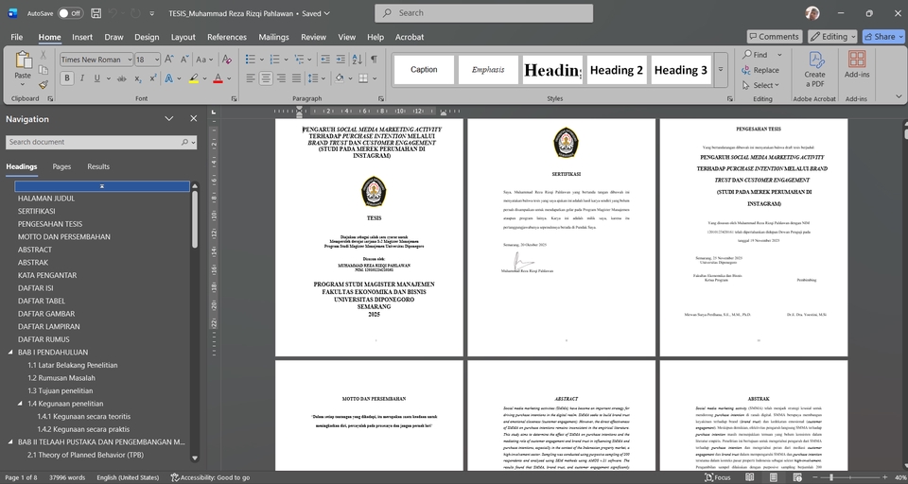Open the Add-ins button
The image size is (908, 484).
(x=857, y=63)
